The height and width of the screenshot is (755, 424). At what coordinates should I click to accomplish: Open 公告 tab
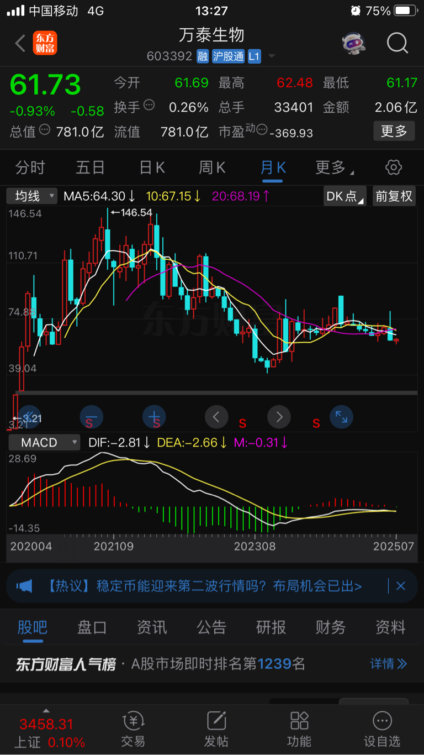pyautogui.click(x=211, y=627)
